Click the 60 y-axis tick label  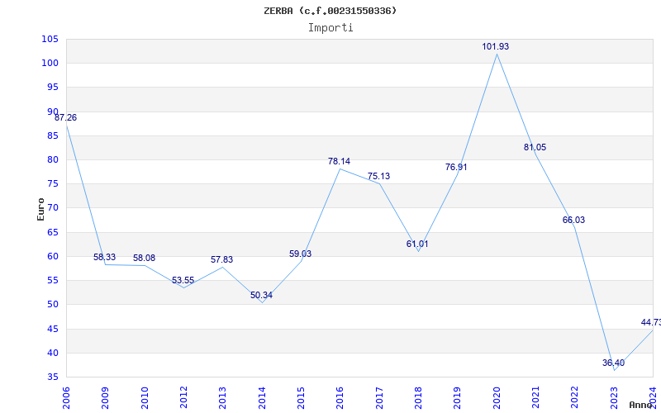click(52, 256)
